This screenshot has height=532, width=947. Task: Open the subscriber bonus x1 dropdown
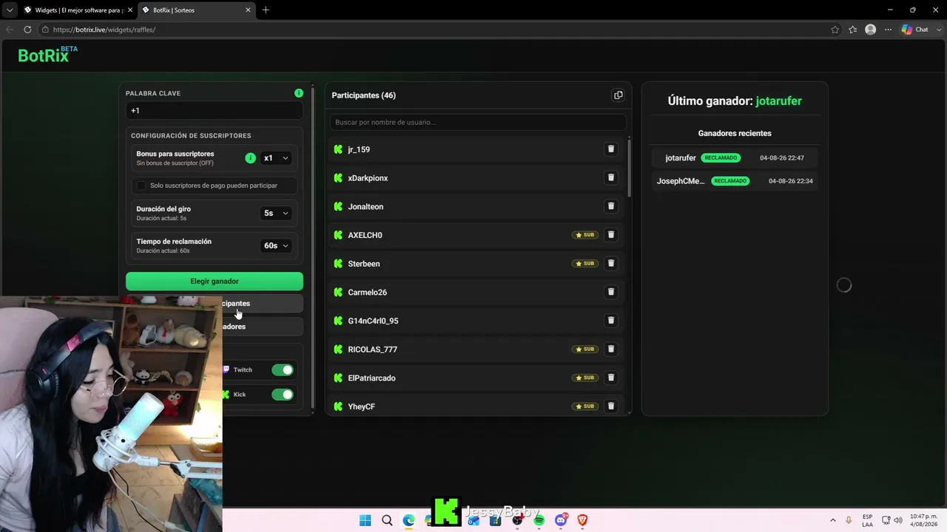(276, 158)
